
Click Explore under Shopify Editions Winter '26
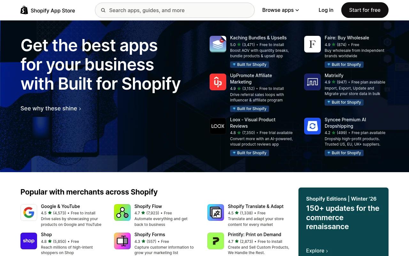click(x=317, y=251)
